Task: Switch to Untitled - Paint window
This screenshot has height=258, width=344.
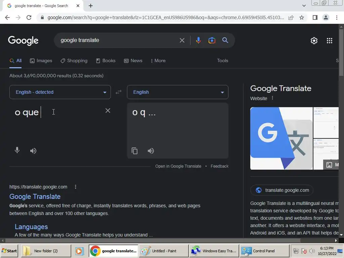Action: (x=164, y=251)
